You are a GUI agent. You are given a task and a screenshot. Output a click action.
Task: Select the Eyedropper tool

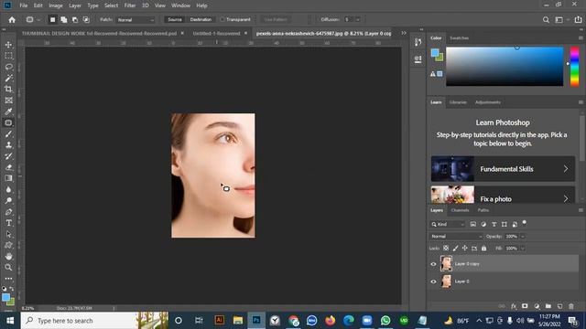[8, 111]
